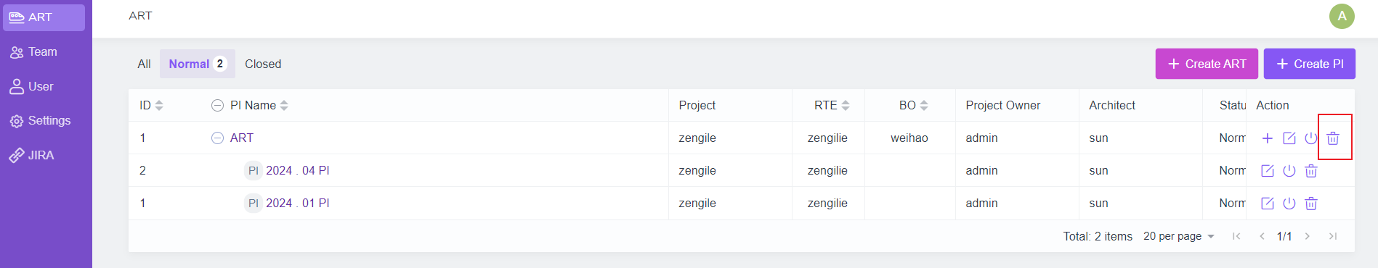1378x268 pixels.
Task: Close the 2024.04 PI using power icon
Action: (1289, 171)
